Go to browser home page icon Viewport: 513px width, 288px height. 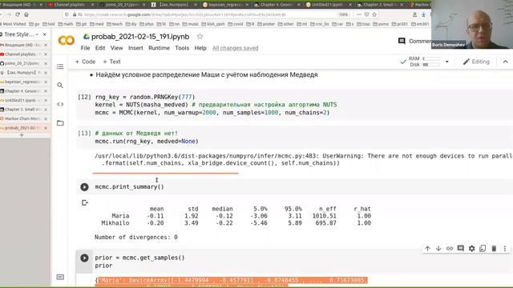[26, 14]
